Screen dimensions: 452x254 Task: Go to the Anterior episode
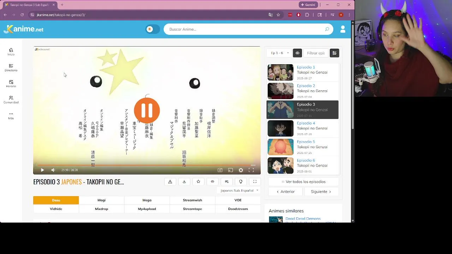point(285,192)
